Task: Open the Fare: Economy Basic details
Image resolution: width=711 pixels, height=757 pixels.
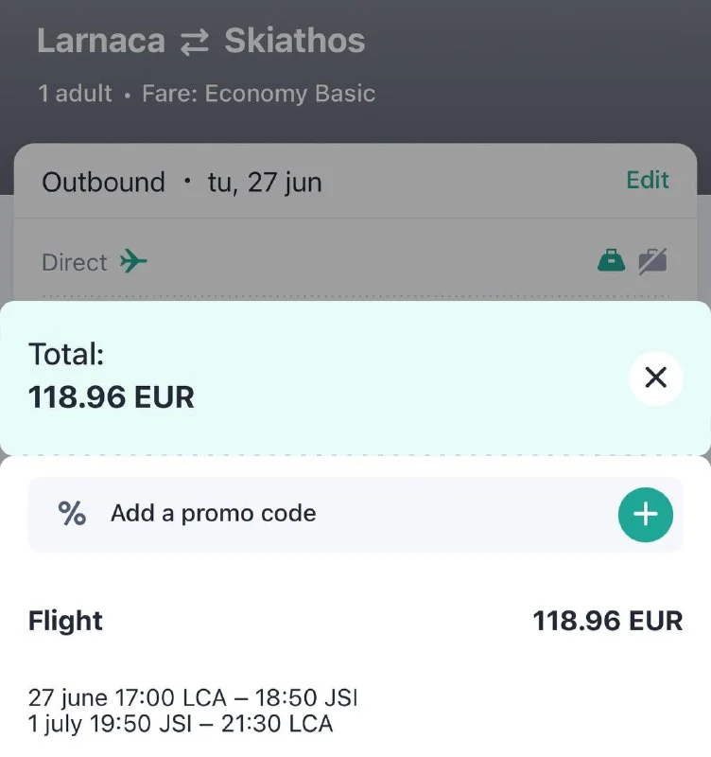Action: click(258, 94)
